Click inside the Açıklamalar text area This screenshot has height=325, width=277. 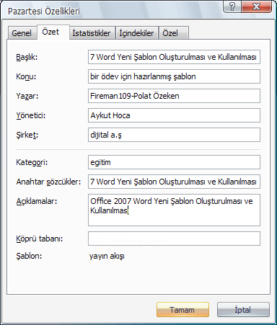coord(174,210)
